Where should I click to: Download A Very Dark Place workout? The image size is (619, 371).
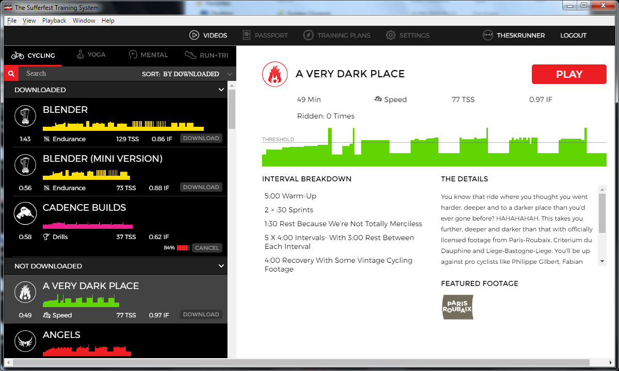tap(201, 314)
